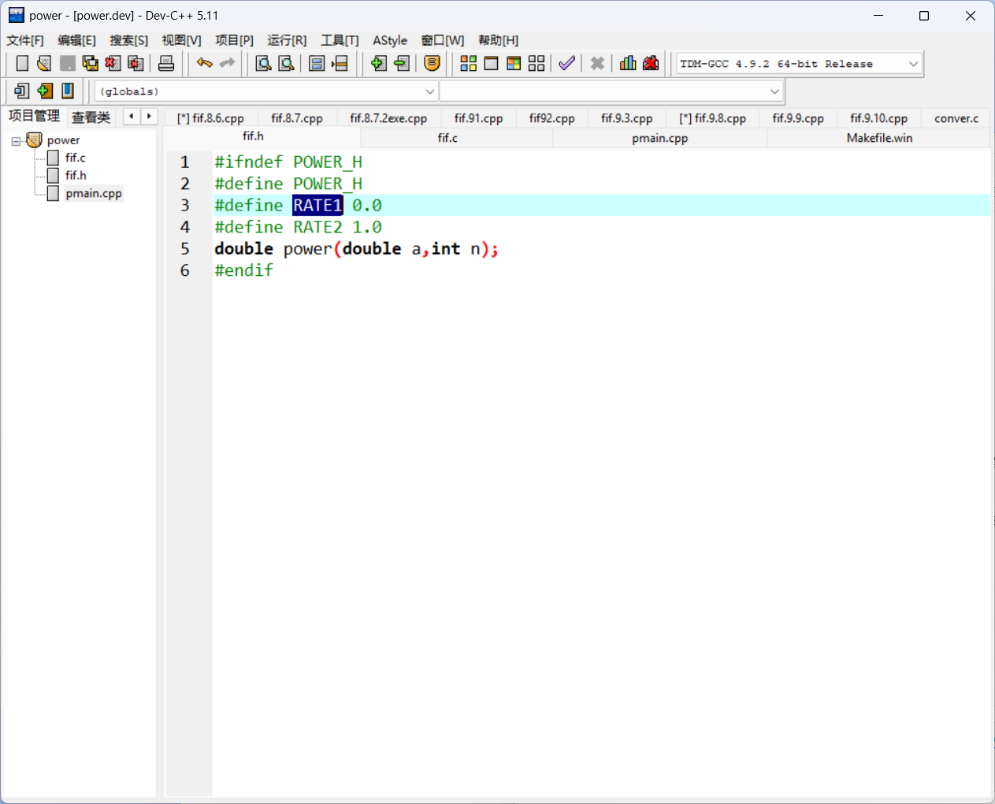Screen dimensions: 995x804
Task: Open the 编辑[E] menu
Action: pos(76,40)
